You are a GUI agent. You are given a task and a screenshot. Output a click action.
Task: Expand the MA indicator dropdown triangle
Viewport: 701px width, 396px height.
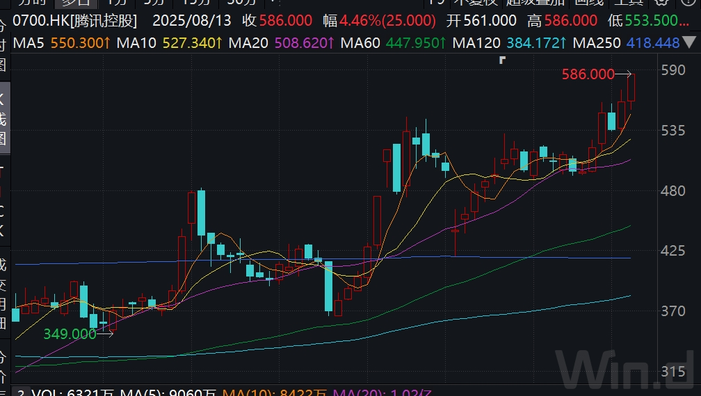tap(689, 43)
